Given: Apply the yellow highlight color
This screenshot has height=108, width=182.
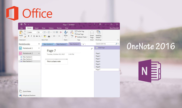Looking at the screenshot, I should (x=45, y=36).
